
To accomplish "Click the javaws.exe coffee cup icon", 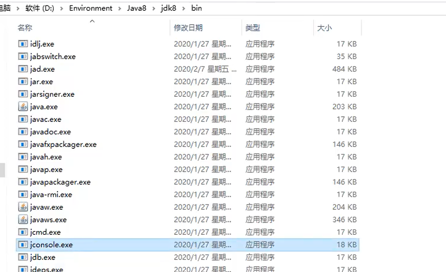I will click(x=23, y=220).
